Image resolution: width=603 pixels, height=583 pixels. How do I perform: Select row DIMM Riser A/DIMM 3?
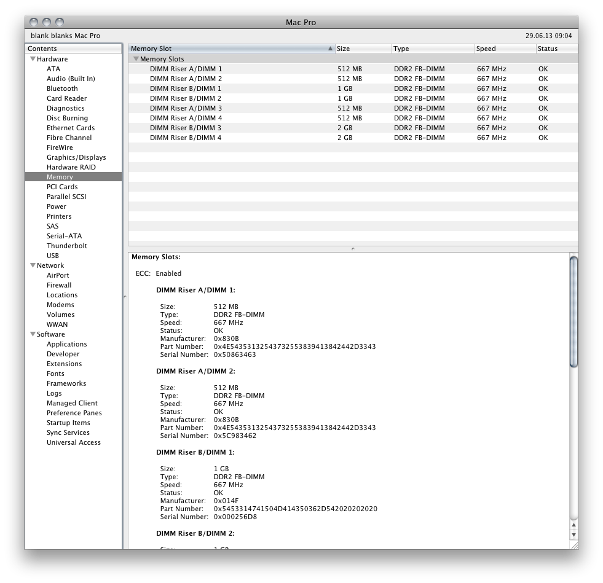click(x=353, y=108)
